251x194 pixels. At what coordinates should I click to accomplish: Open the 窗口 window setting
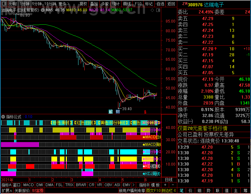point(17,185)
